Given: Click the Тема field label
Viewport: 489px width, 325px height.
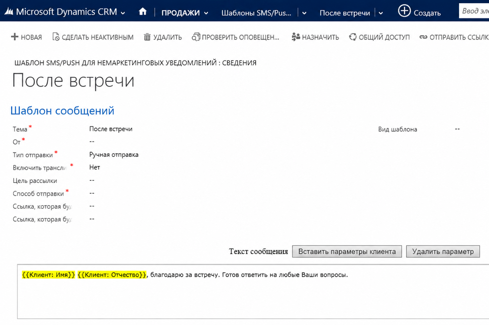Looking at the screenshot, I should 20,129.
